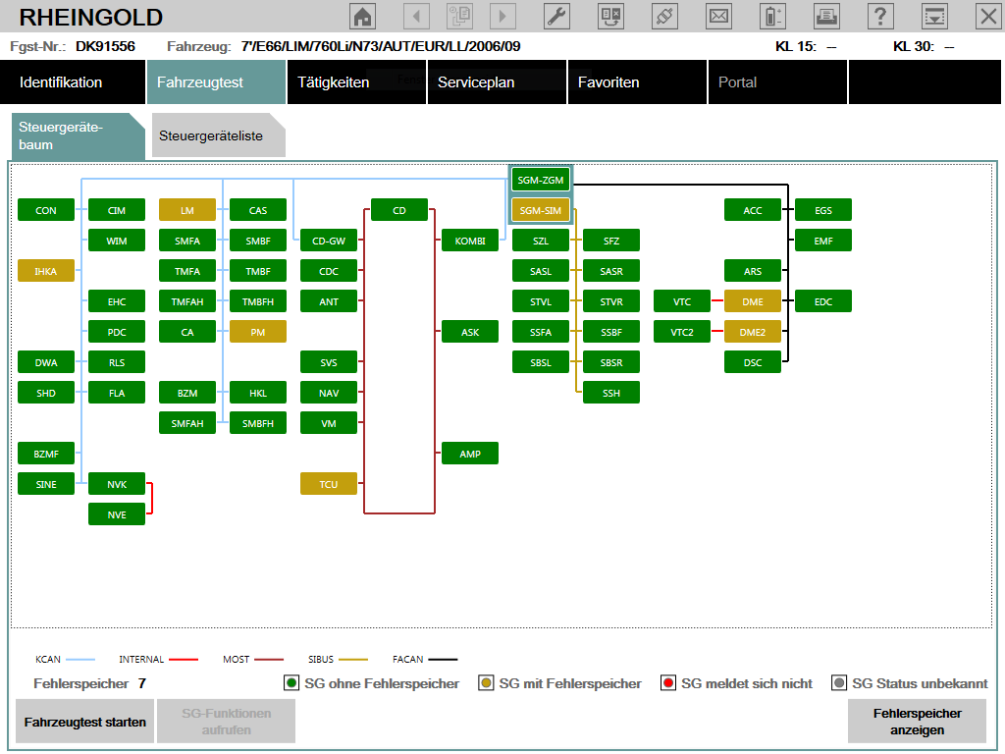Open the Serviceplan tab
The height and width of the screenshot is (754, 1005).
tap(497, 82)
